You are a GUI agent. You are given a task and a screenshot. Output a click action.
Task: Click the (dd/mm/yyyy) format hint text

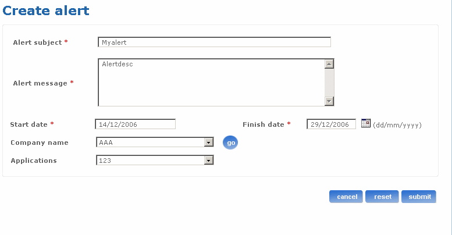pyautogui.click(x=397, y=124)
